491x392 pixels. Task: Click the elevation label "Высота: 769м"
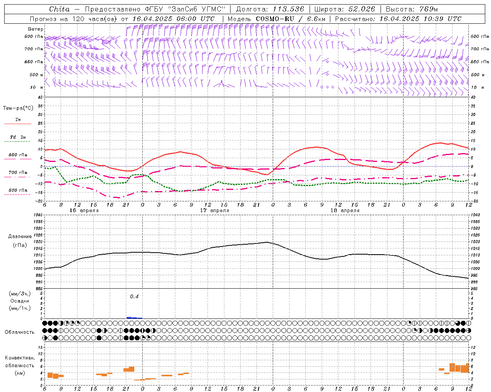coord(412,9)
